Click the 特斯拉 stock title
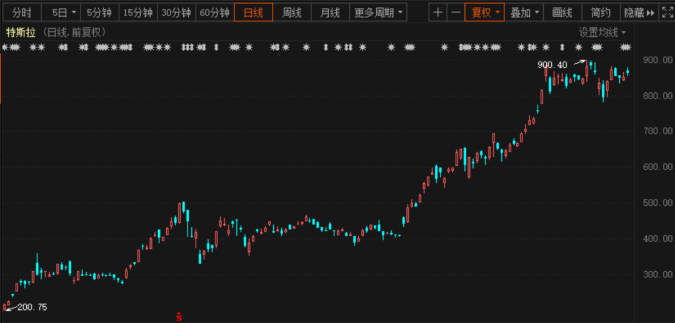Viewport: 675px width, 323px height. (x=21, y=32)
